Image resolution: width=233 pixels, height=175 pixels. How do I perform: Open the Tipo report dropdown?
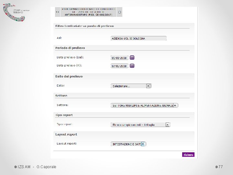tap(167, 124)
